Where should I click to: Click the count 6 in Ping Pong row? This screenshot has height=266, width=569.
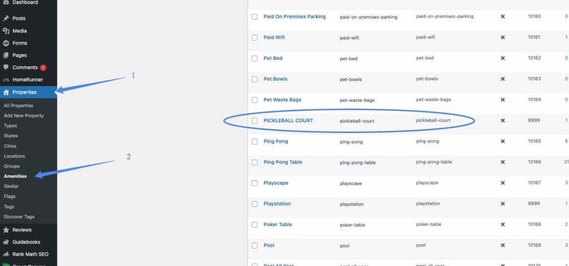click(x=566, y=141)
